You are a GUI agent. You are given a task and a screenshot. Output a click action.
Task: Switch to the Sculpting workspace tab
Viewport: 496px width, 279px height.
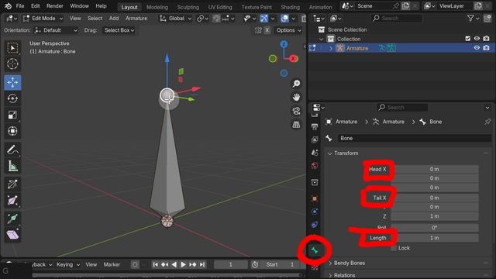188,7
